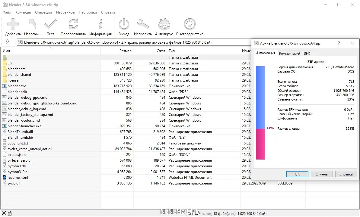The height and width of the screenshot is (217, 360).
Task: Open the Настройки menu
Action: [x=88, y=12]
